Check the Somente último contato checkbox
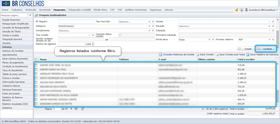 point(120,35)
